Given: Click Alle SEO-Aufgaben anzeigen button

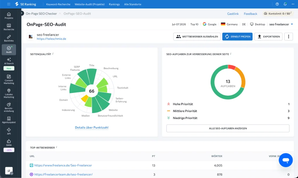Looking at the screenshot, I should [x=228, y=128].
